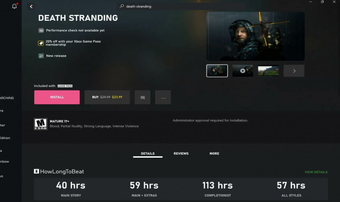Go back with the back arrow
This screenshot has height=202, width=340.
pos(31,7)
